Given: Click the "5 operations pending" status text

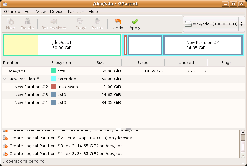Looking at the screenshot, I should (24, 161).
